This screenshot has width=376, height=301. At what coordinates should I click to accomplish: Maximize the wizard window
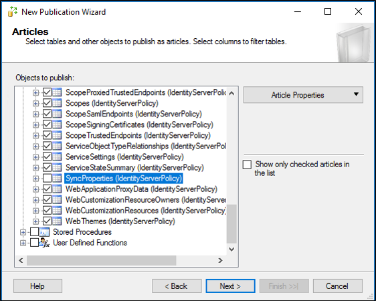(328, 11)
